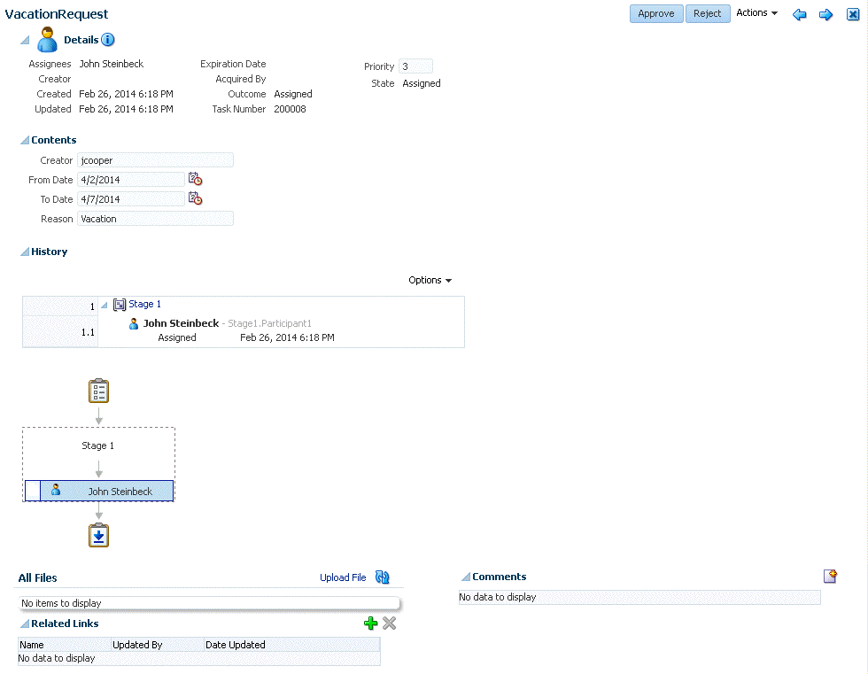
Task: Click the task list clipboard icon in flow diagram
Action: pyautogui.click(x=98, y=391)
